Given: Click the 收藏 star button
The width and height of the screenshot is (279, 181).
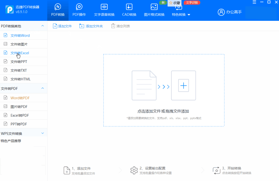Looking at the screenshot, I should click(x=175, y=3).
